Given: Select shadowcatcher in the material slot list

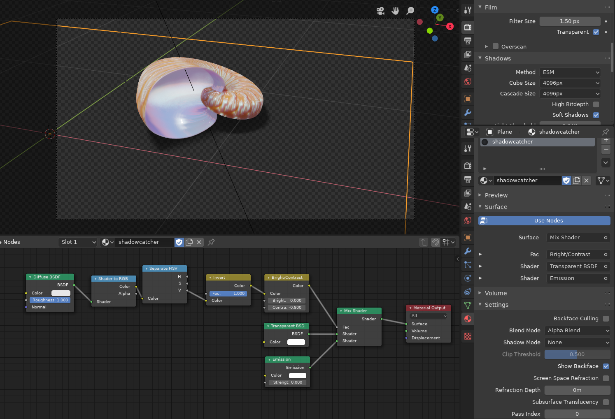Looking at the screenshot, I should (x=538, y=142).
